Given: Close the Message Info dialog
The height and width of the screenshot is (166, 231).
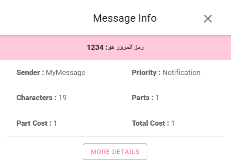Looking at the screenshot, I should [x=208, y=19].
